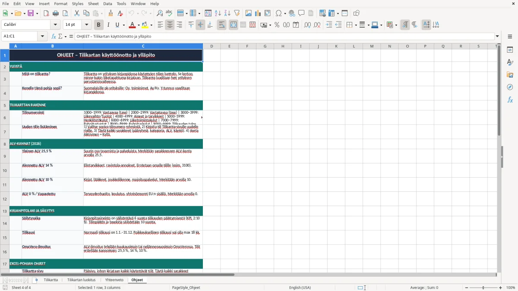This screenshot has height=291, width=518.
Task: Apply yellow background color swatch
Action: [x=145, y=25]
